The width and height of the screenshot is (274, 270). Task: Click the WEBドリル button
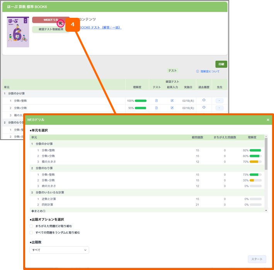[x=50, y=20]
